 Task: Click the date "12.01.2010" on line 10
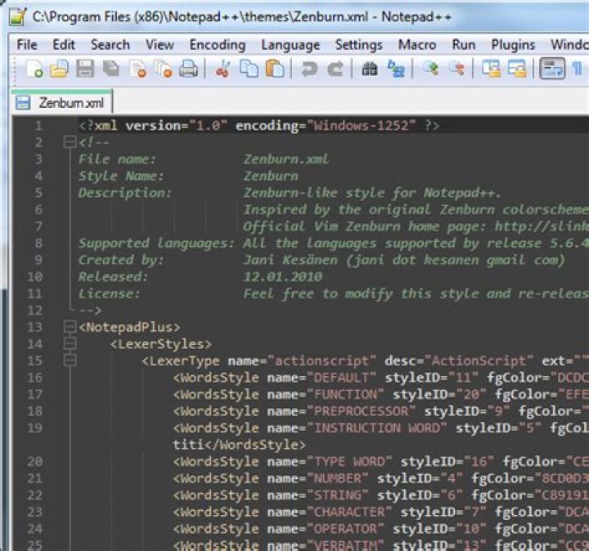(282, 276)
